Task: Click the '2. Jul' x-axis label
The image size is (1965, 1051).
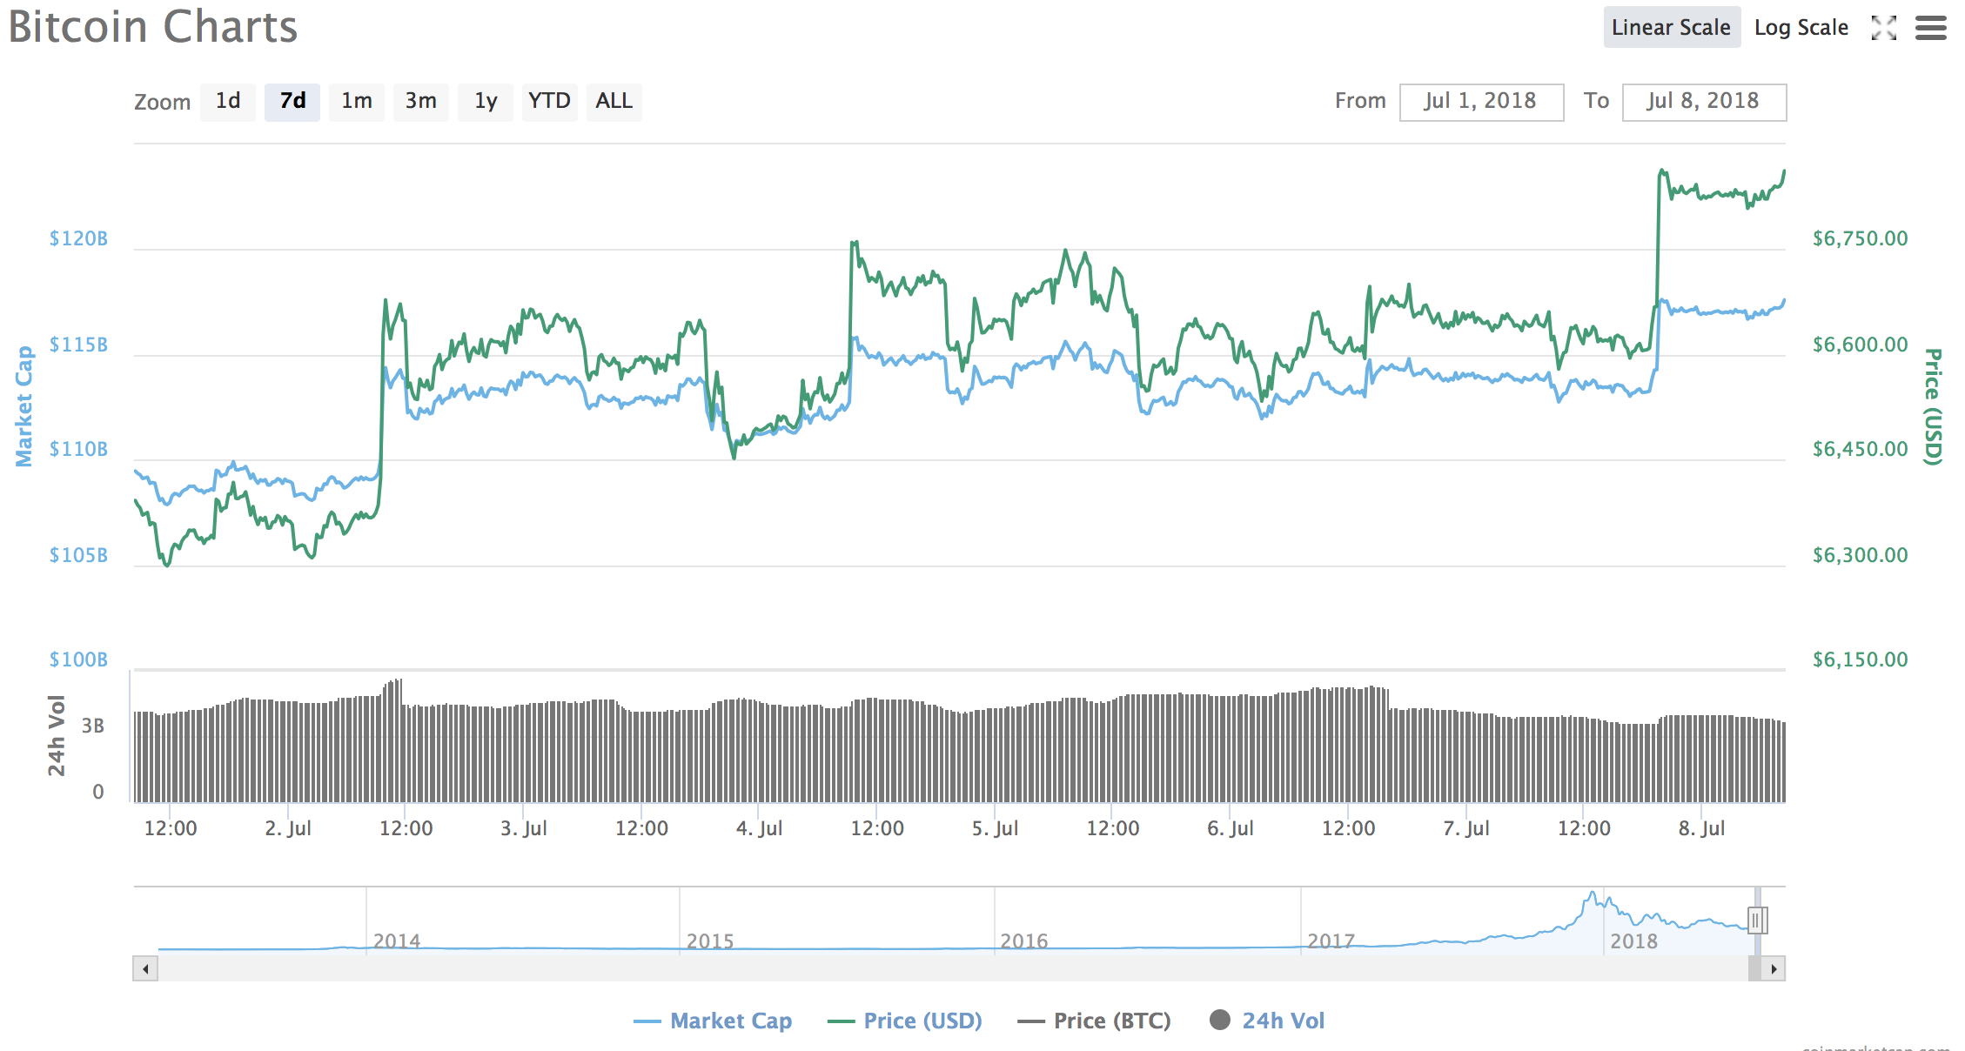Action: (x=288, y=828)
